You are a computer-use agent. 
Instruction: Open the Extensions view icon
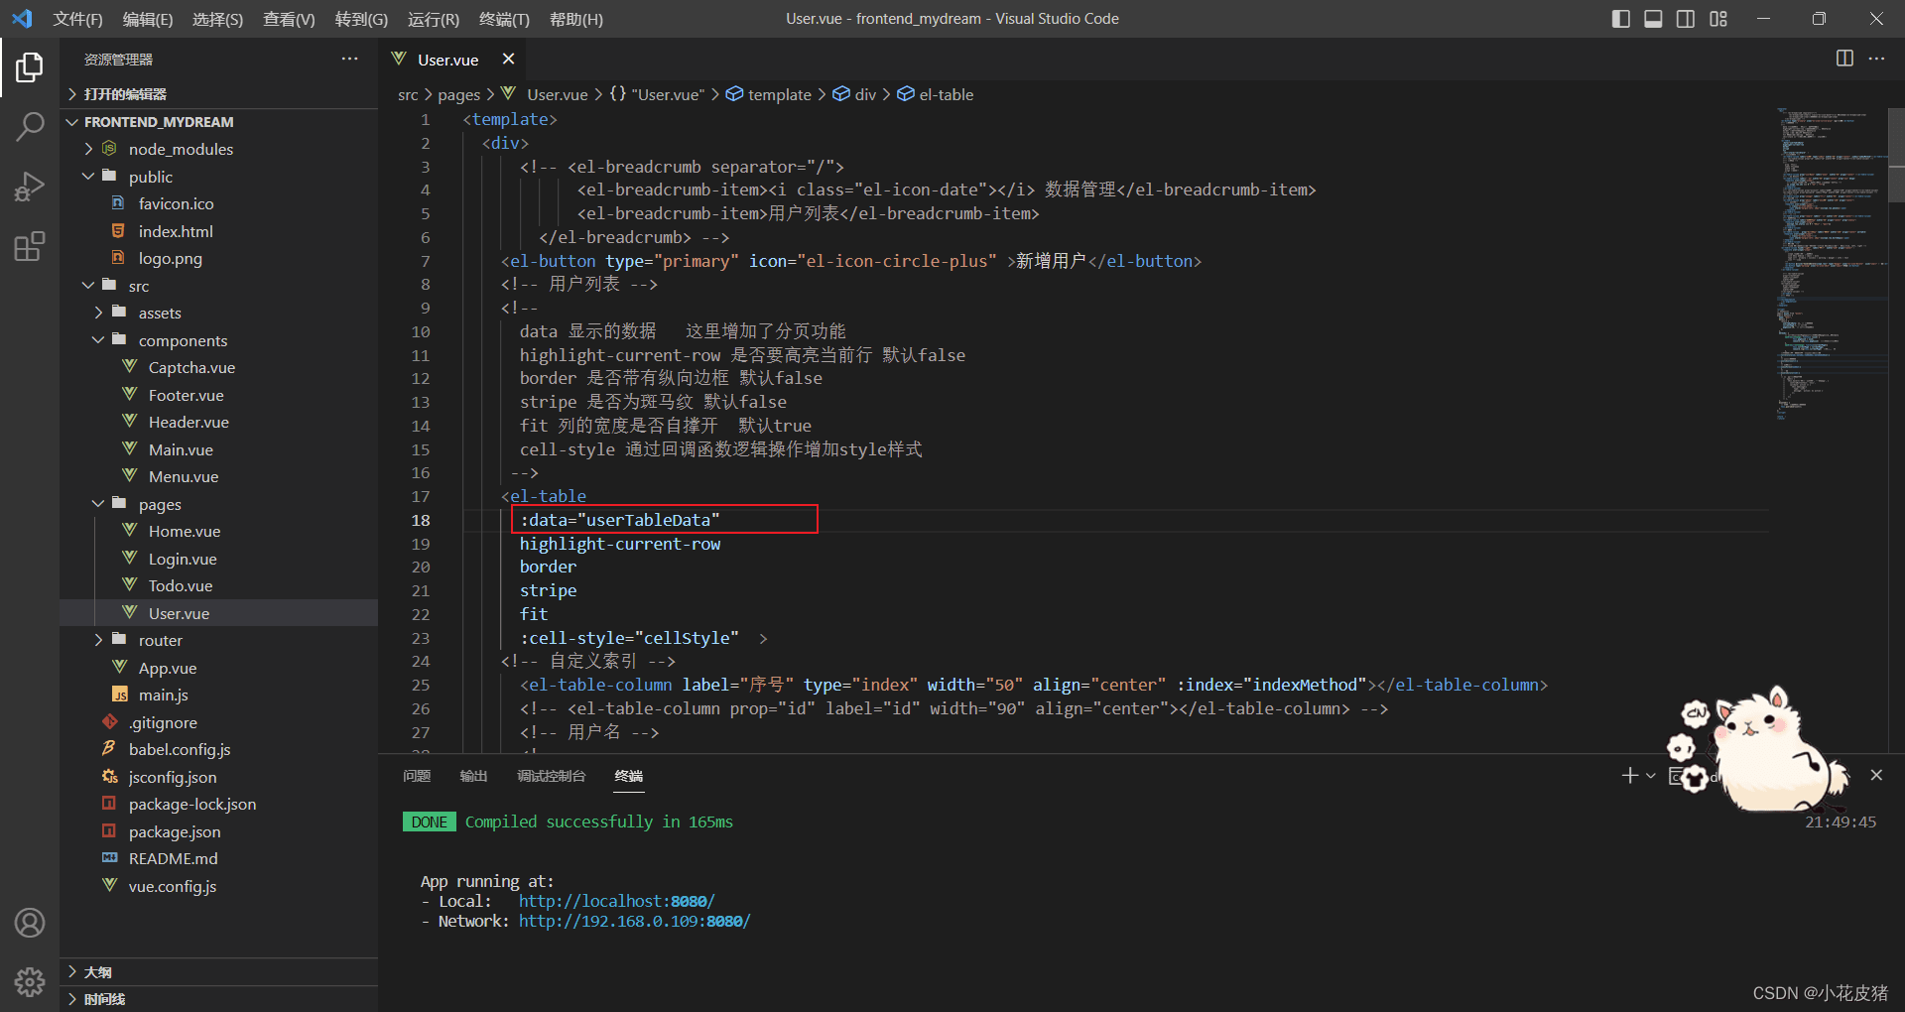pos(30,246)
